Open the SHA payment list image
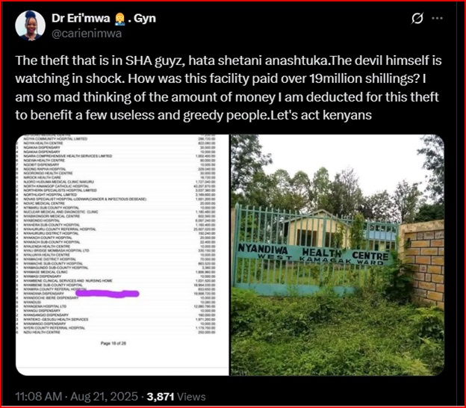Image resolution: width=466 pixels, height=408 pixels. (x=122, y=255)
